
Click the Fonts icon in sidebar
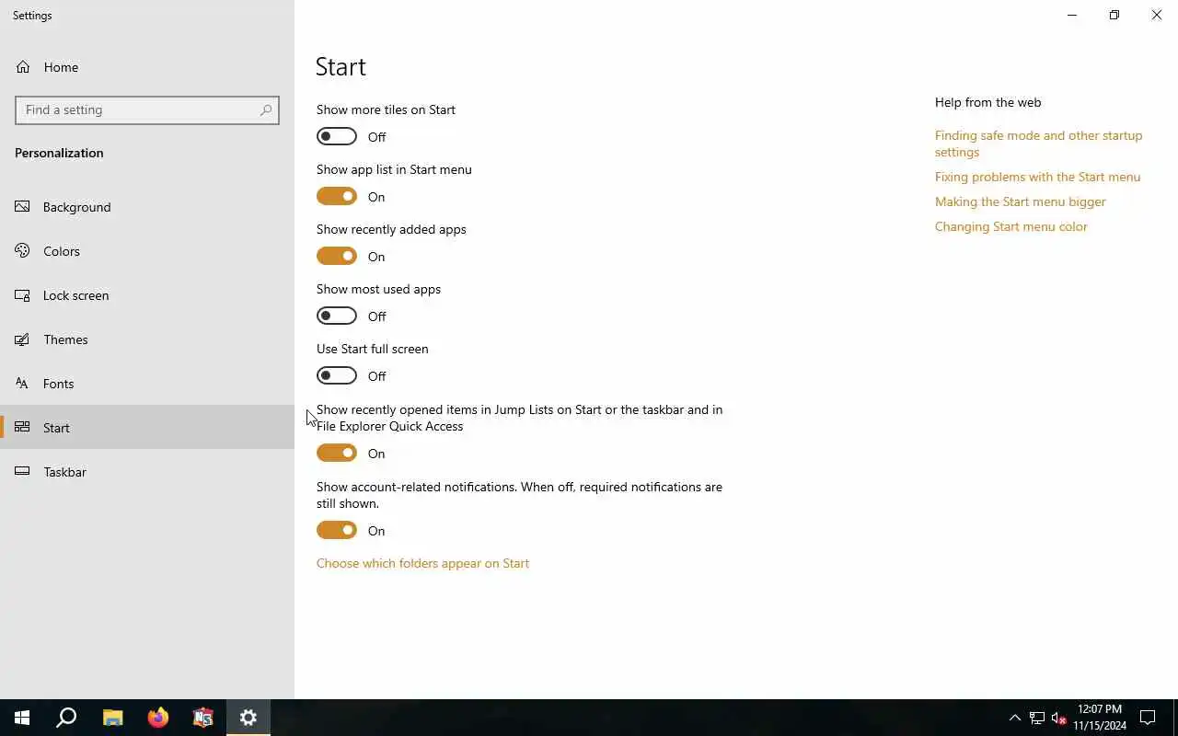23,384
